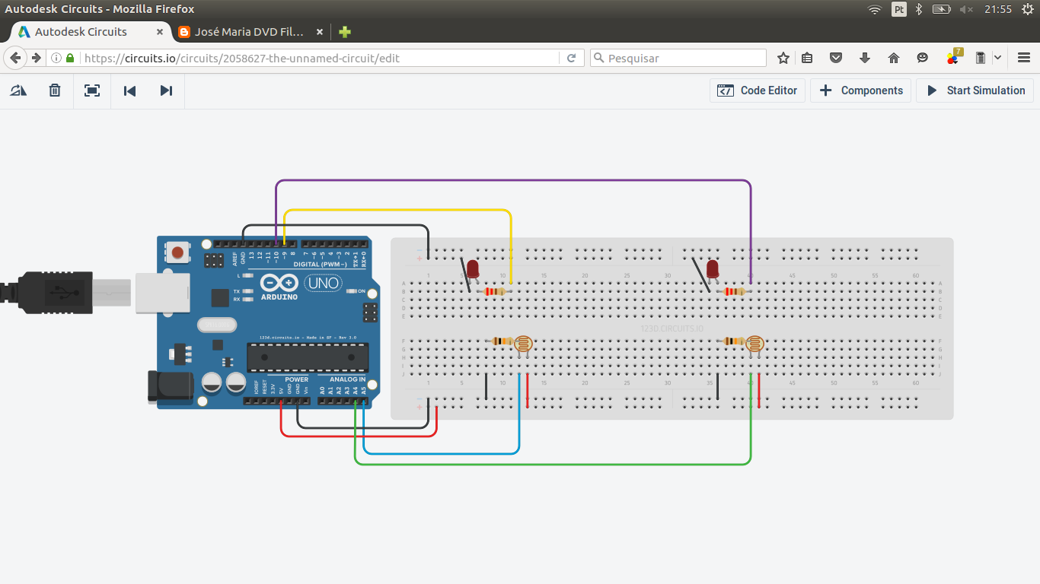1040x584 pixels.
Task: Click the clipboard extension icon
Action: pyautogui.click(x=981, y=58)
